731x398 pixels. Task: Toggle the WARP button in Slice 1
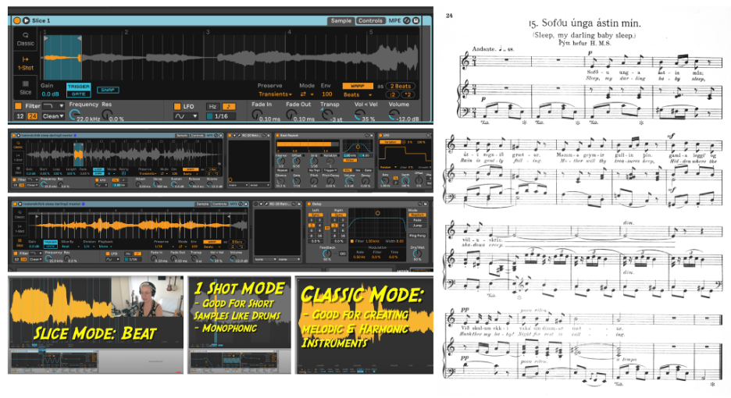[358, 86]
